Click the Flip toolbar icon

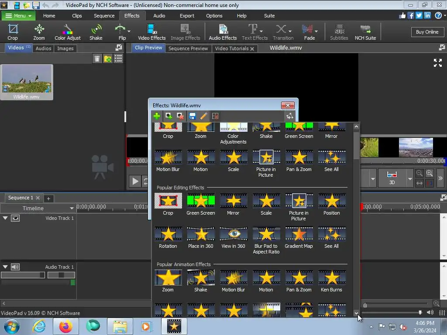120,32
